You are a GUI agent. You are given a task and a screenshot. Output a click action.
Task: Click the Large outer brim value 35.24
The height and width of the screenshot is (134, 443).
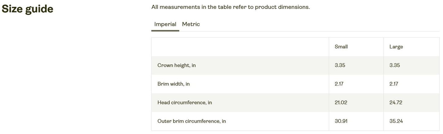(396, 121)
